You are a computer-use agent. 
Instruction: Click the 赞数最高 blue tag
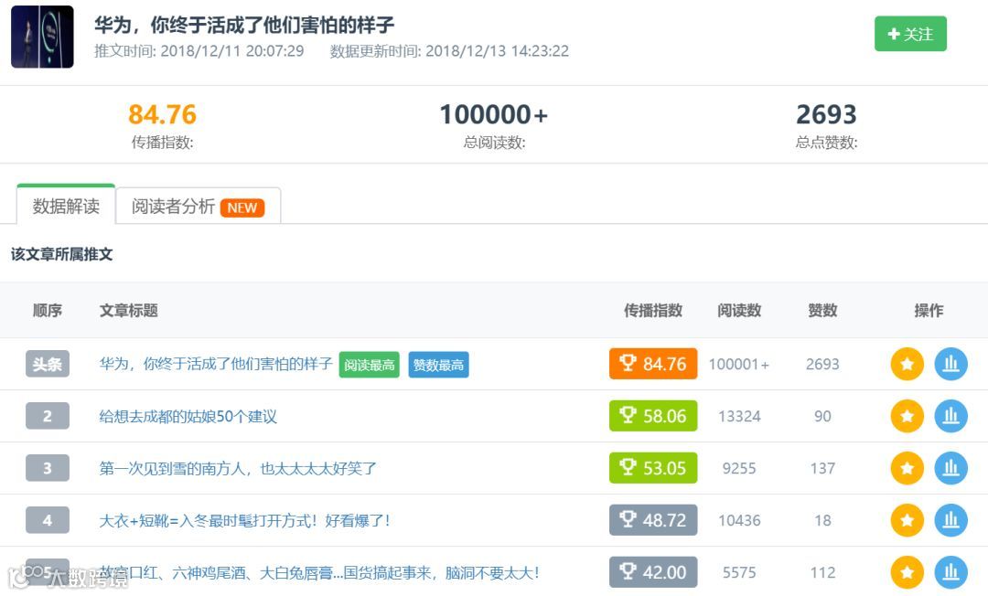pyautogui.click(x=438, y=365)
